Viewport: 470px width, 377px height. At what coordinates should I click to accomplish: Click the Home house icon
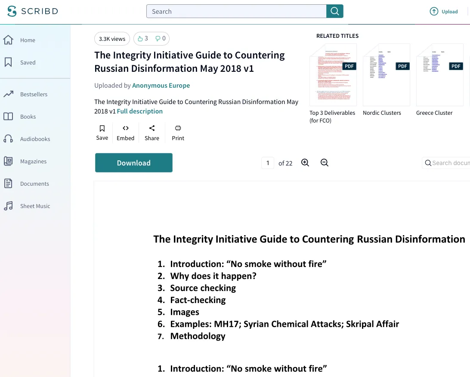click(8, 40)
